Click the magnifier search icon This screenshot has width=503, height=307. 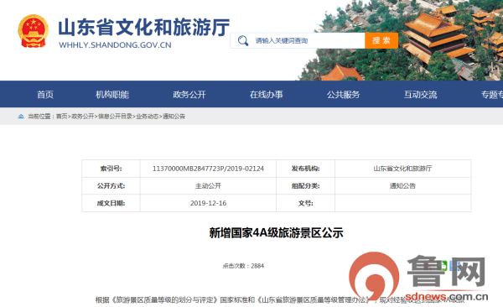coord(243,41)
